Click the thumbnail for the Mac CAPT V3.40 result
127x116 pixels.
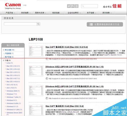(x=36, y=110)
